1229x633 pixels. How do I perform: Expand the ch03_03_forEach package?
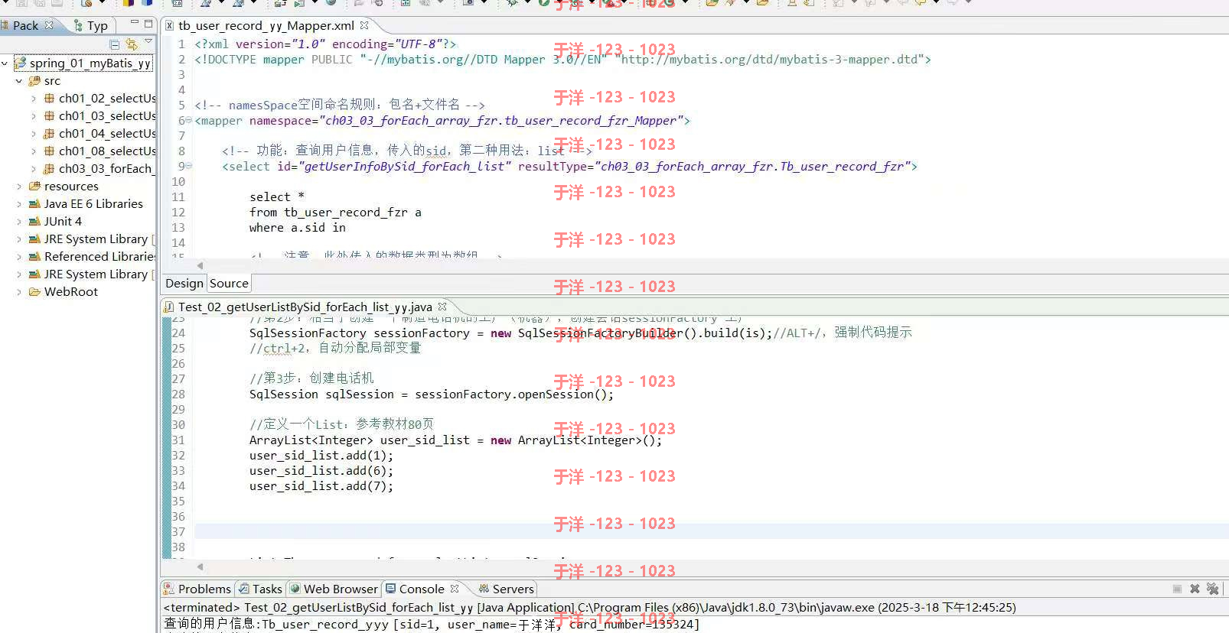(x=34, y=169)
